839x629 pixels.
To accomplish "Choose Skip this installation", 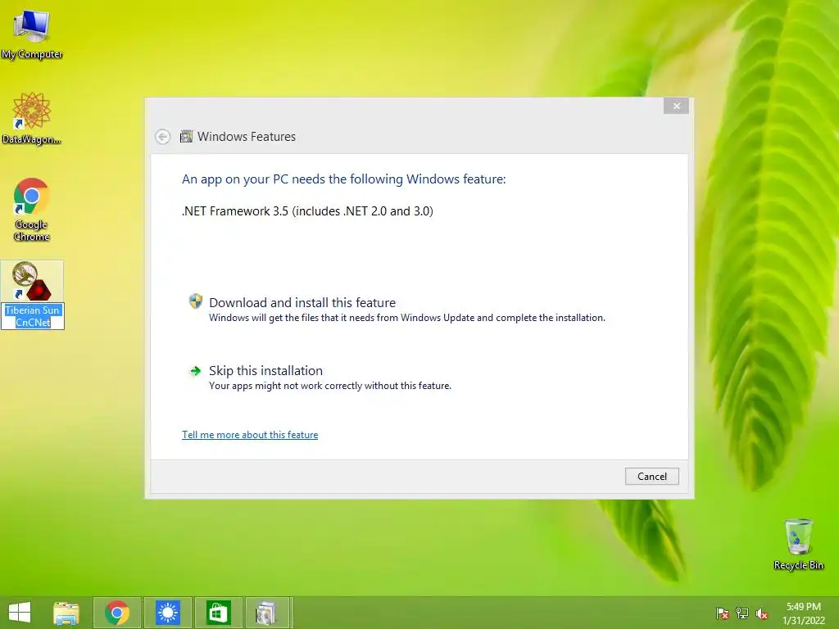I will coord(266,371).
